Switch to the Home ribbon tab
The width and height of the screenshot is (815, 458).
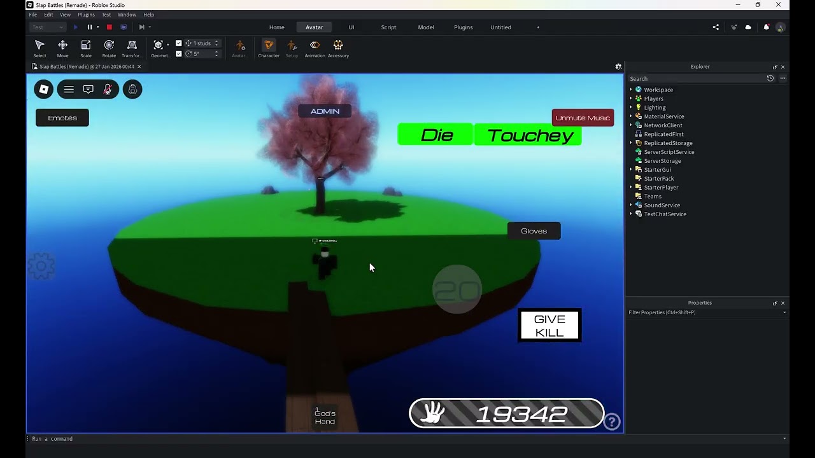276,27
